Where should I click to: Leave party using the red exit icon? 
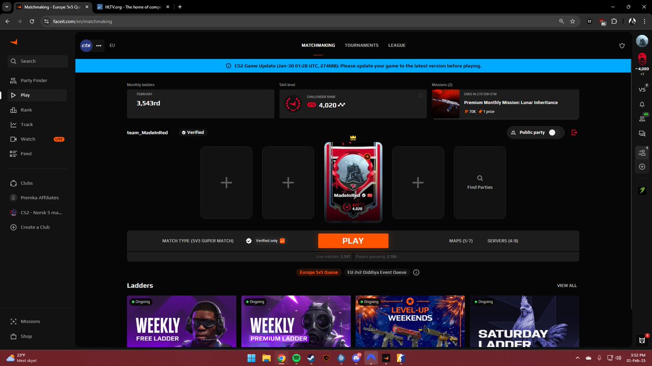click(x=574, y=132)
